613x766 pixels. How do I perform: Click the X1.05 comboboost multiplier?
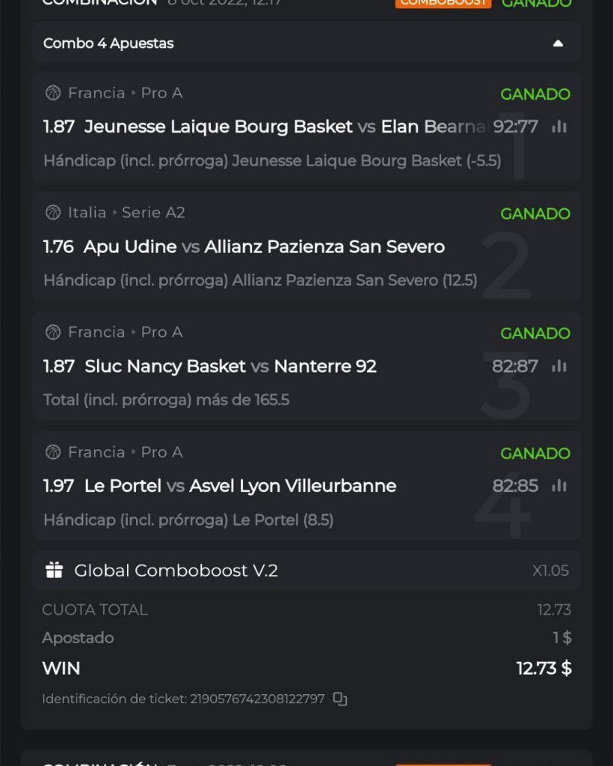(550, 571)
